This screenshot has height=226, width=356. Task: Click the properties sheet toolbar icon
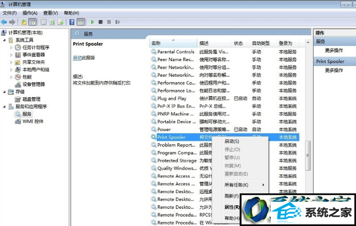point(43,22)
